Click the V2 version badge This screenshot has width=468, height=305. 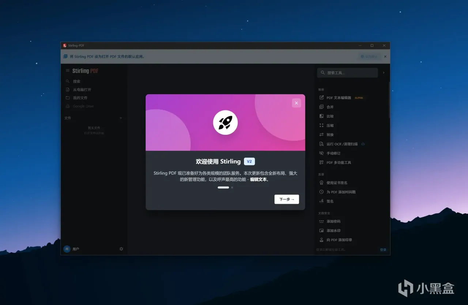[249, 161]
